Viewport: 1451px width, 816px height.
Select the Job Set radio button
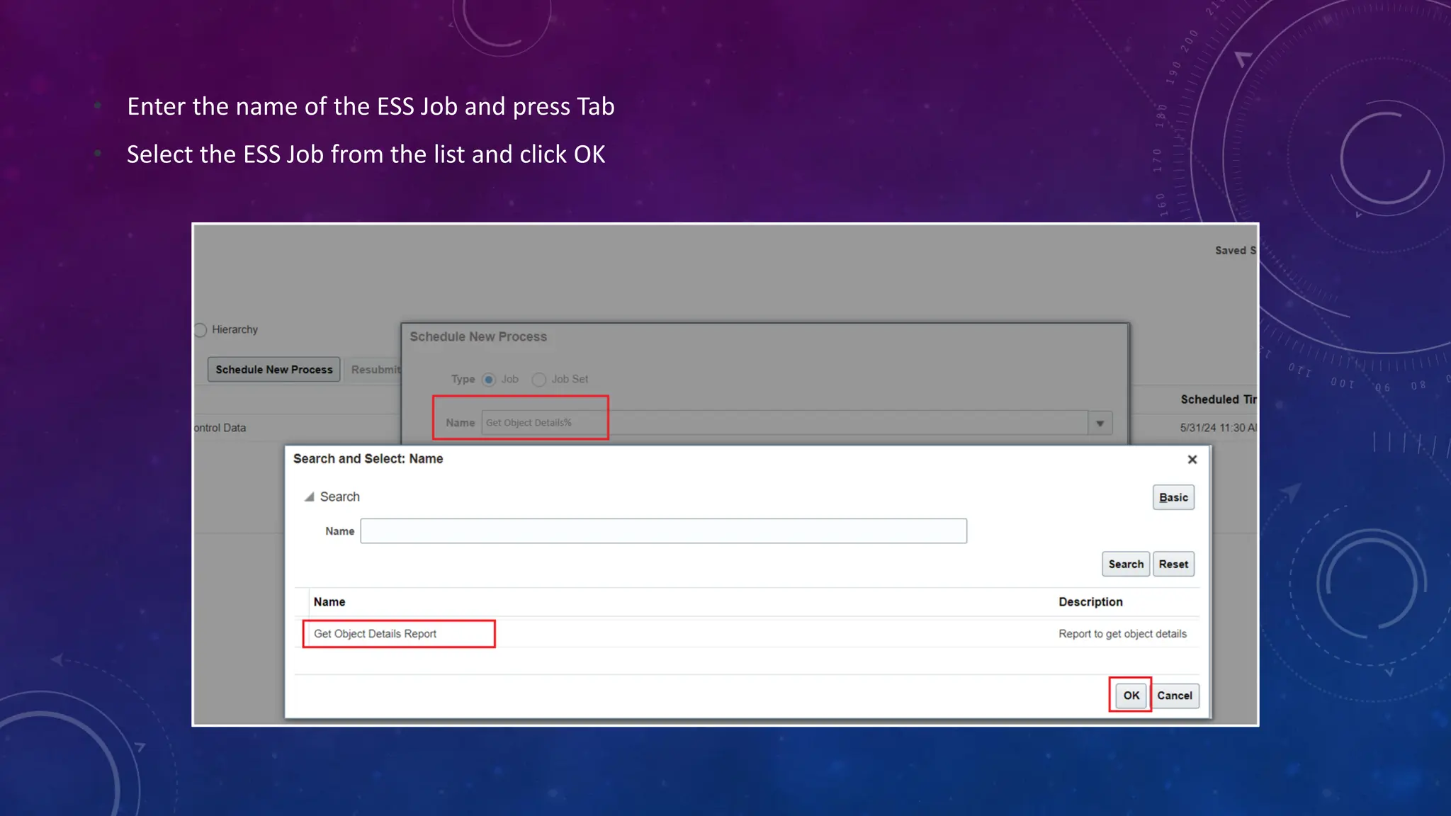coord(539,380)
